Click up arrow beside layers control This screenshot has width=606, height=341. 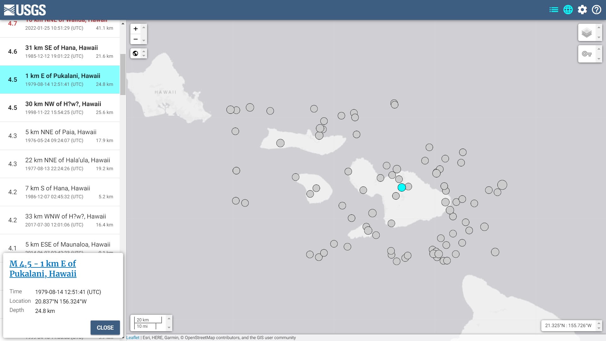coord(599,27)
